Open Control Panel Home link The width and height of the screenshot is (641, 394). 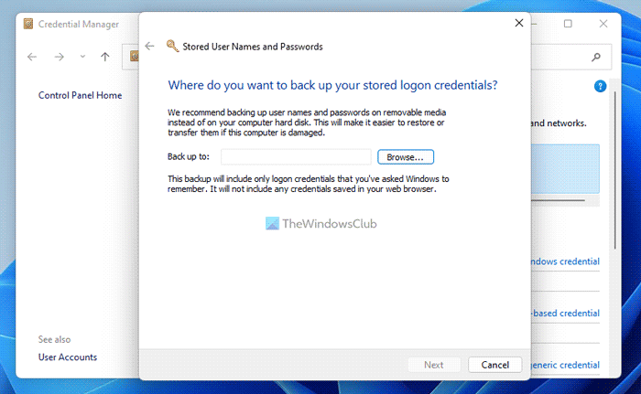click(81, 95)
